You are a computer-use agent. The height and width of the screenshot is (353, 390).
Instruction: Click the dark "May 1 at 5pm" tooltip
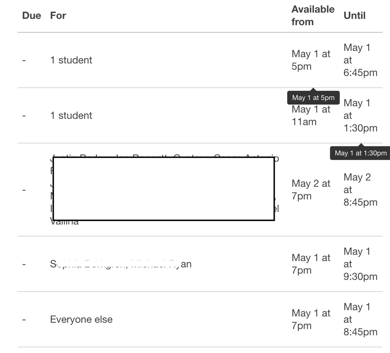coord(313,98)
